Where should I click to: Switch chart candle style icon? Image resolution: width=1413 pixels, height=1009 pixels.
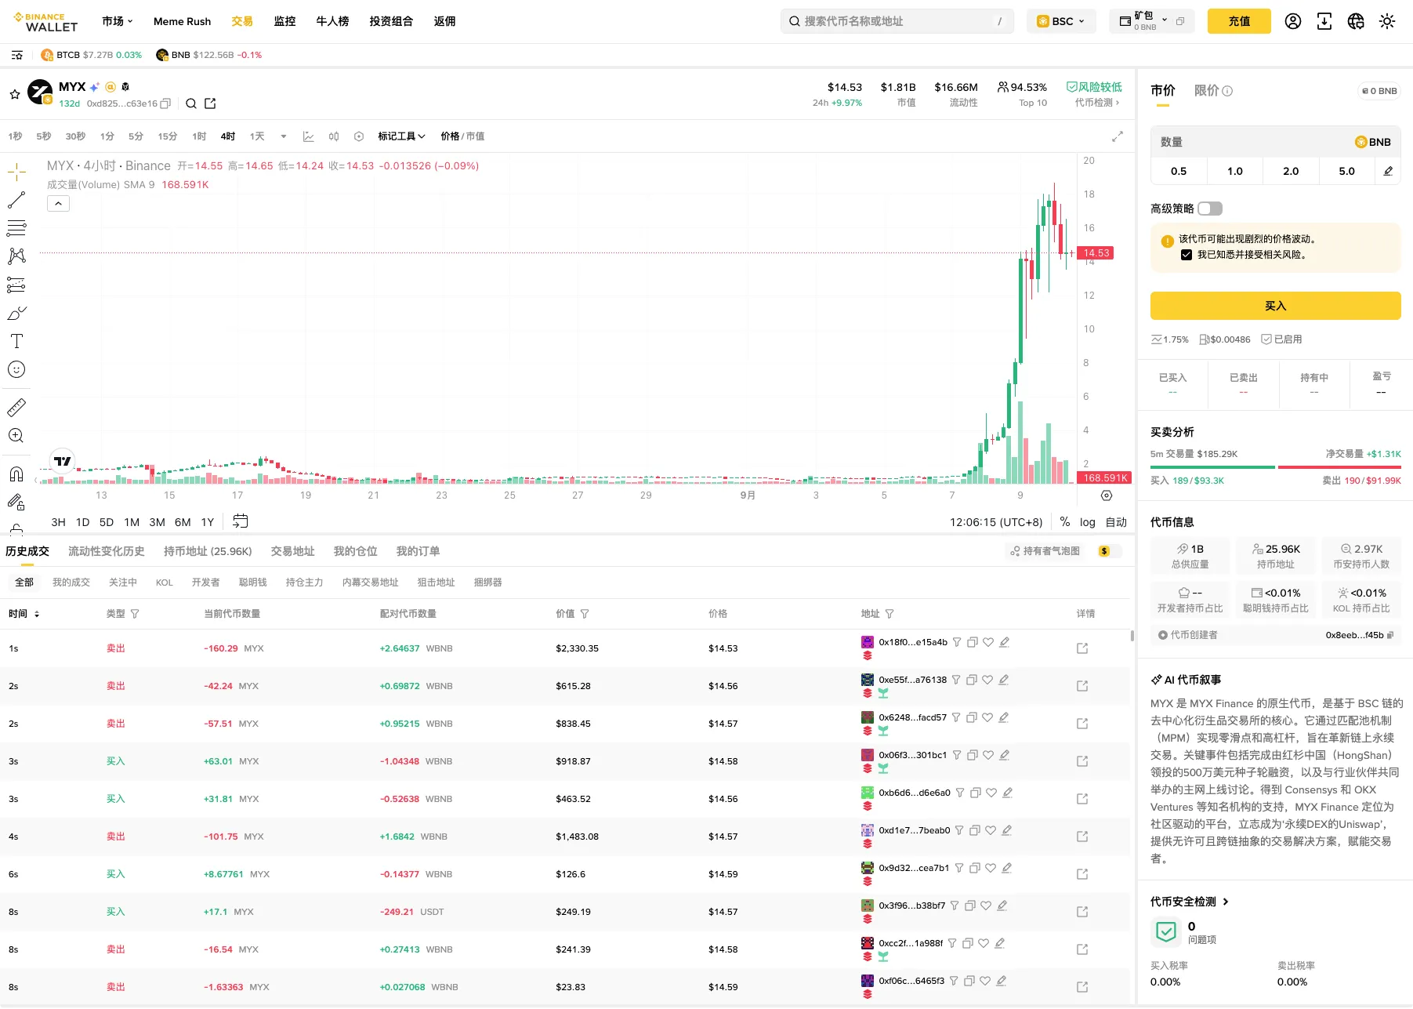coord(334,136)
